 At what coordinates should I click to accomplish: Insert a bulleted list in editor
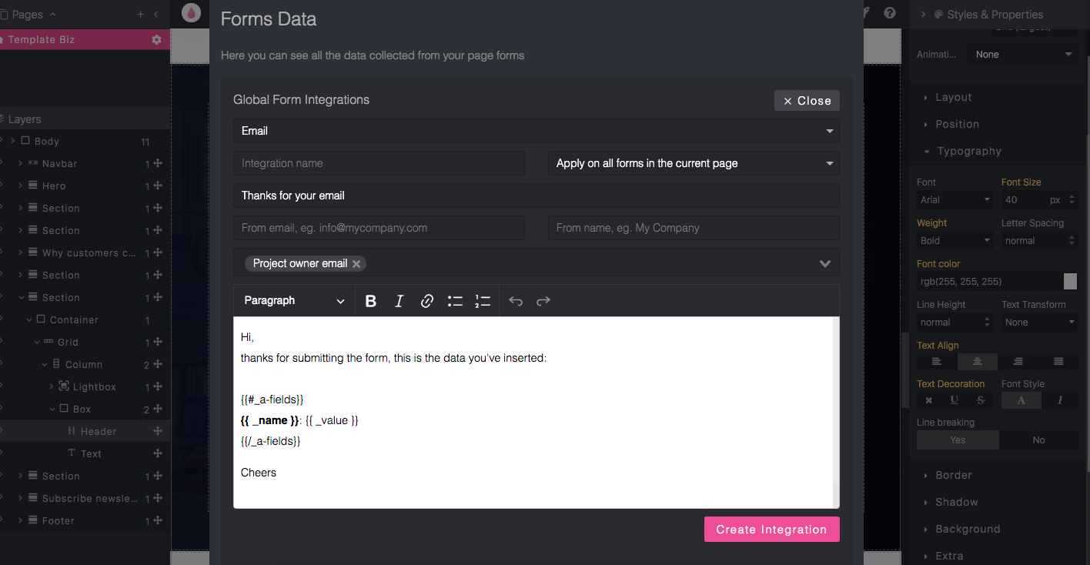tap(455, 301)
